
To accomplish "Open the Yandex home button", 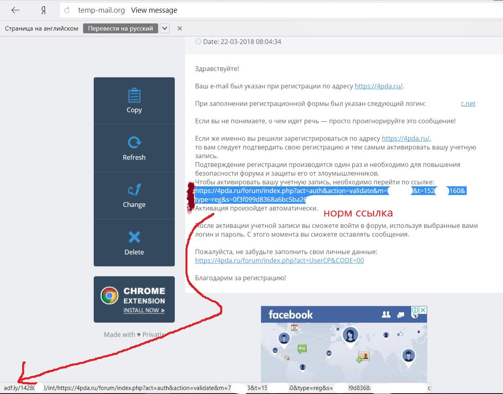I will click(x=43, y=10).
